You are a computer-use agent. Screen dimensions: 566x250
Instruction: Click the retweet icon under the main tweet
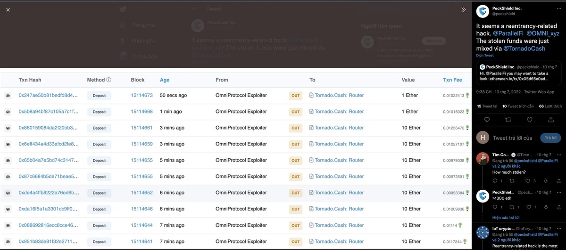pyautogui.click(x=508, y=120)
